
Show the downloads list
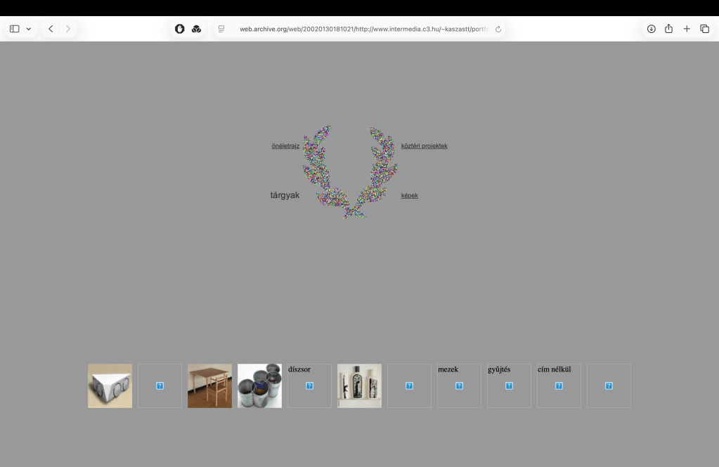click(x=651, y=29)
